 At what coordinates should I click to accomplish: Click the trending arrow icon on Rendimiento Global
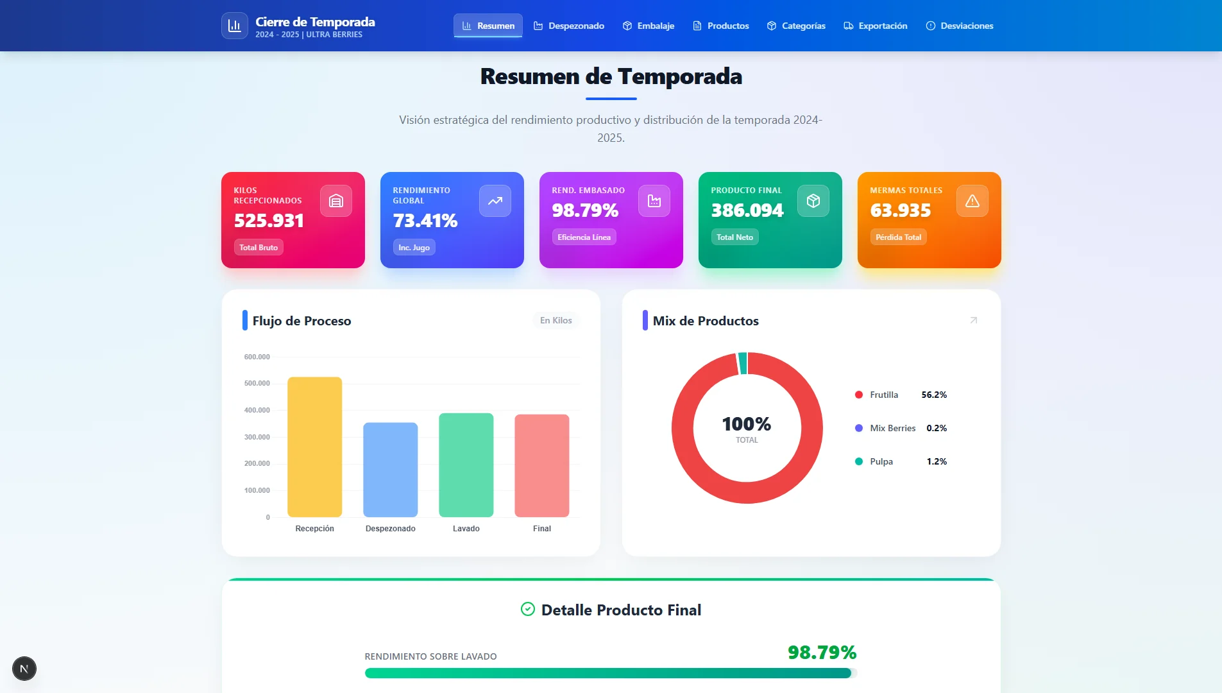495,201
